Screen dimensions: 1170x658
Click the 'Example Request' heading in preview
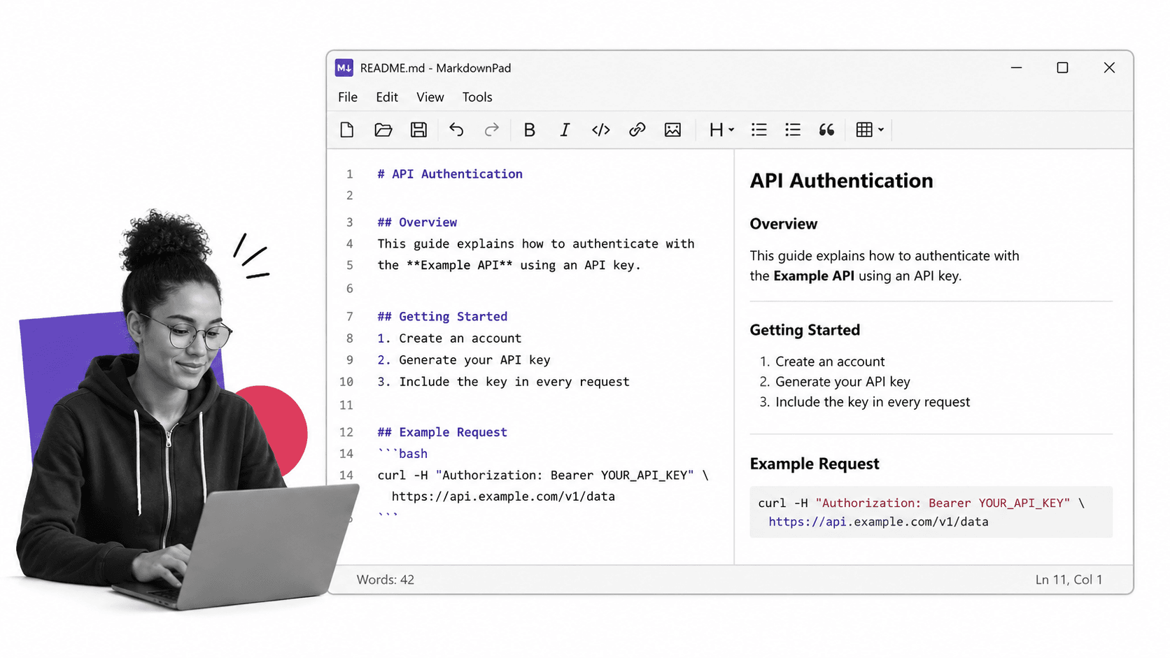coord(815,464)
